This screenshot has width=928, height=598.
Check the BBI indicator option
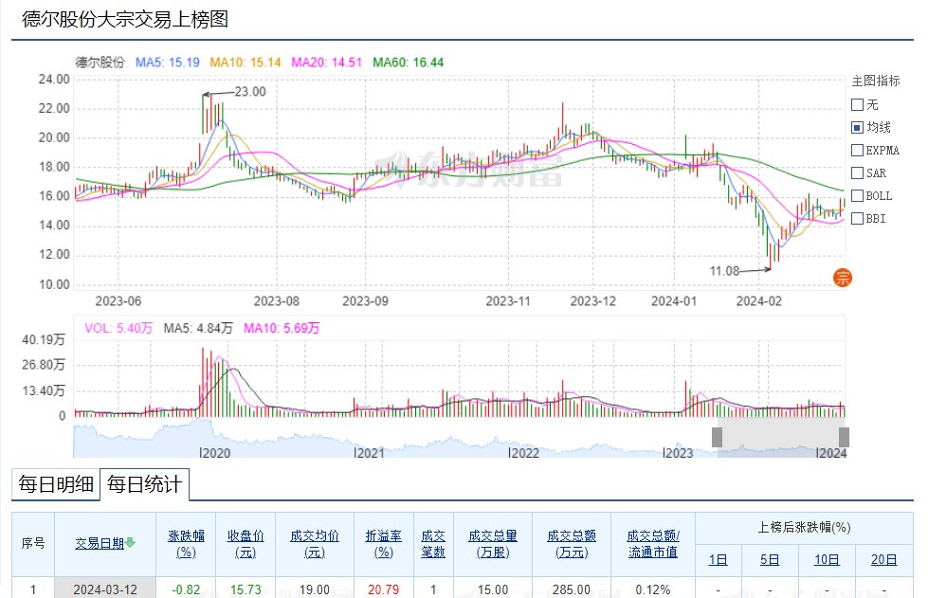(857, 218)
